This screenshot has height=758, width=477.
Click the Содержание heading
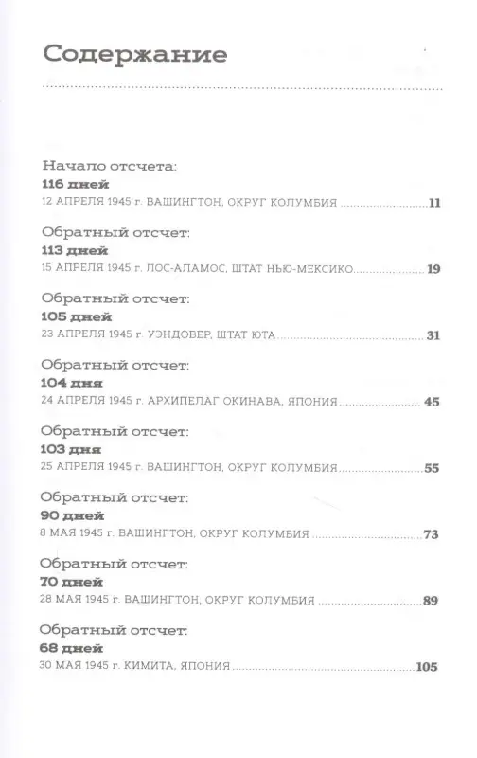(x=134, y=55)
